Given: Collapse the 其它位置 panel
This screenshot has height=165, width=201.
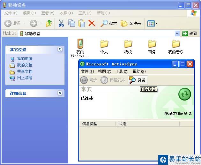Looking at the screenshot, I should [60, 49].
